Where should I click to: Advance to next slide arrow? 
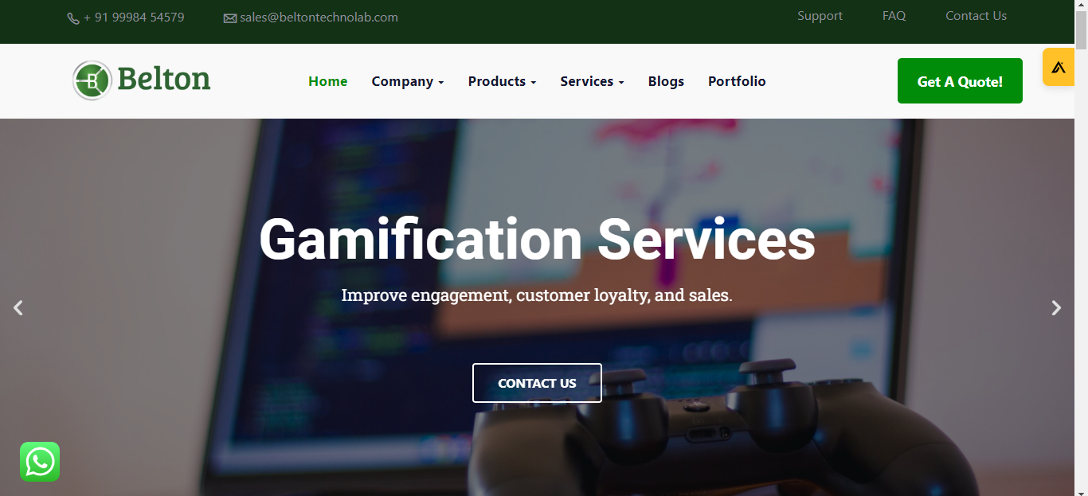pos(1056,307)
